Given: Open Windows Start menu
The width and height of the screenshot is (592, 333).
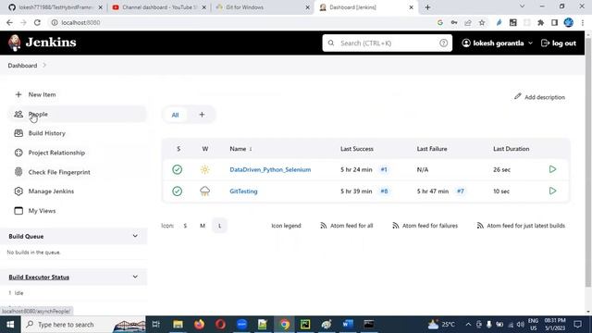Looking at the screenshot, I should point(10,325).
